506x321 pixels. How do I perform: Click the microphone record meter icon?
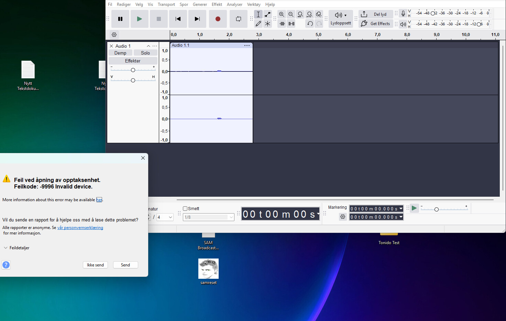[x=403, y=14]
